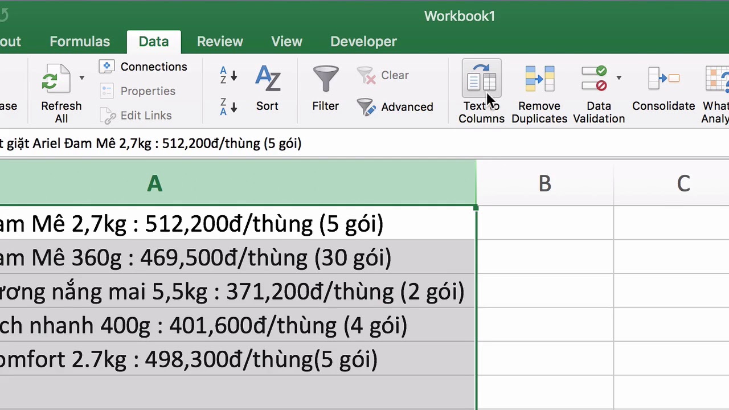Select column A header
The image size is (729, 410).
(x=237, y=183)
